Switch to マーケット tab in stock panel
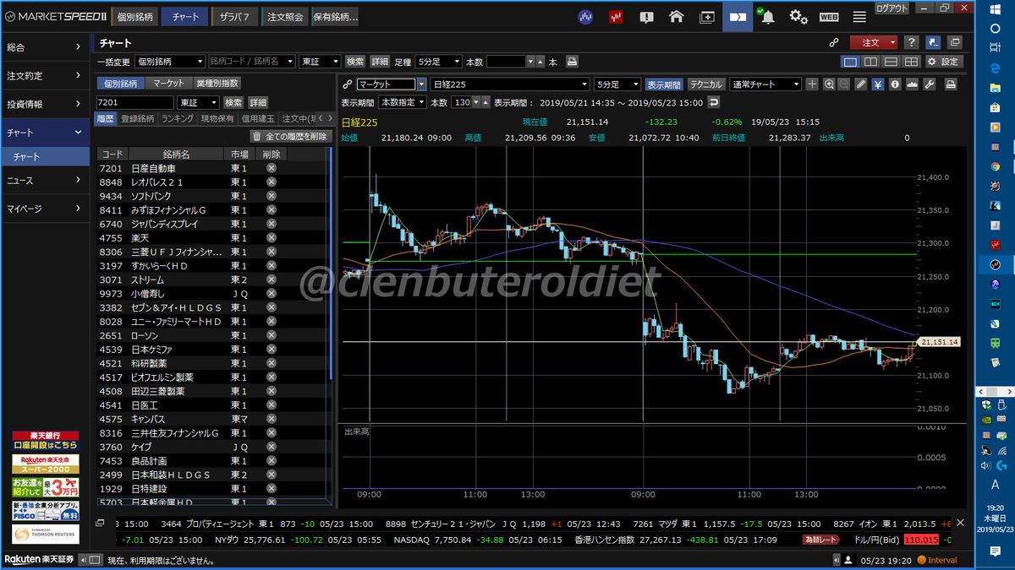This screenshot has width=1015, height=570. tap(169, 84)
